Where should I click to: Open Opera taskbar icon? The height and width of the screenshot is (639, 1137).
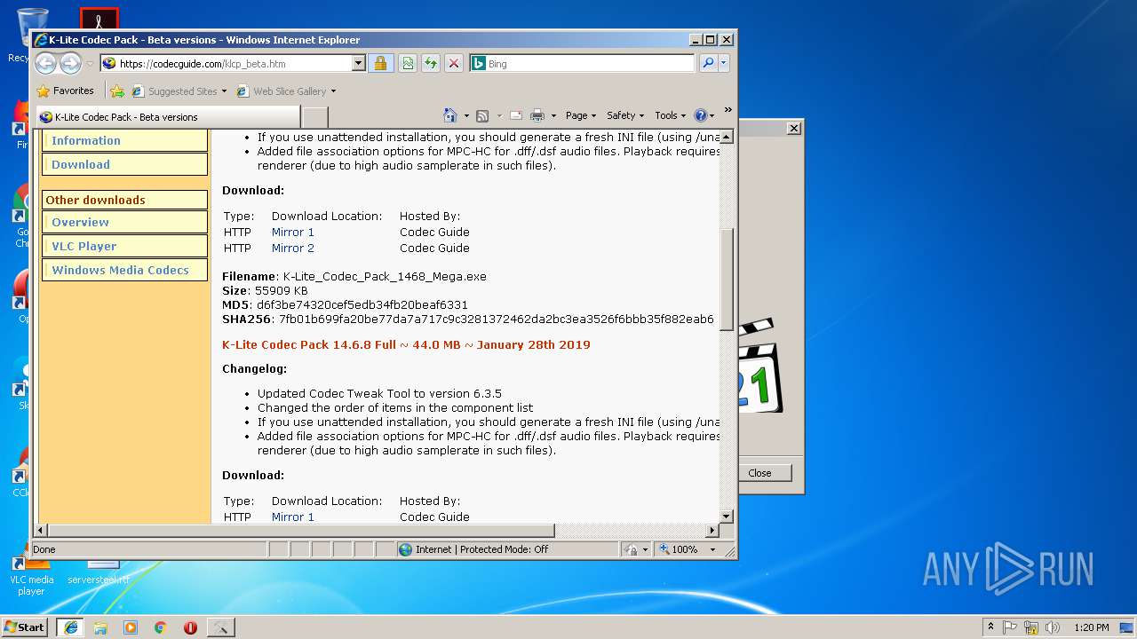point(190,627)
